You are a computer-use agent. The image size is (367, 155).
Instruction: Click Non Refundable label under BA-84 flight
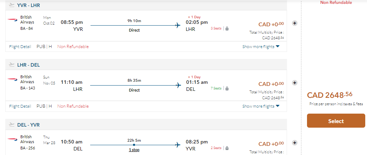73,47
